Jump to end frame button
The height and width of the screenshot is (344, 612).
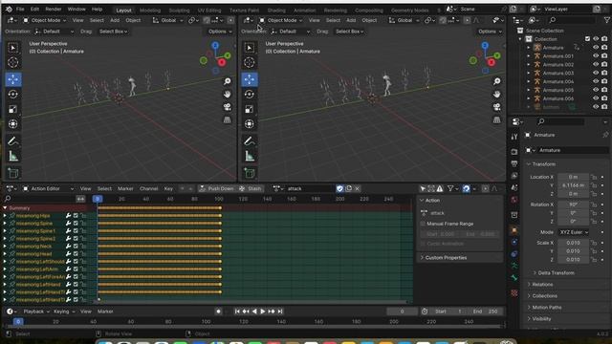point(280,312)
